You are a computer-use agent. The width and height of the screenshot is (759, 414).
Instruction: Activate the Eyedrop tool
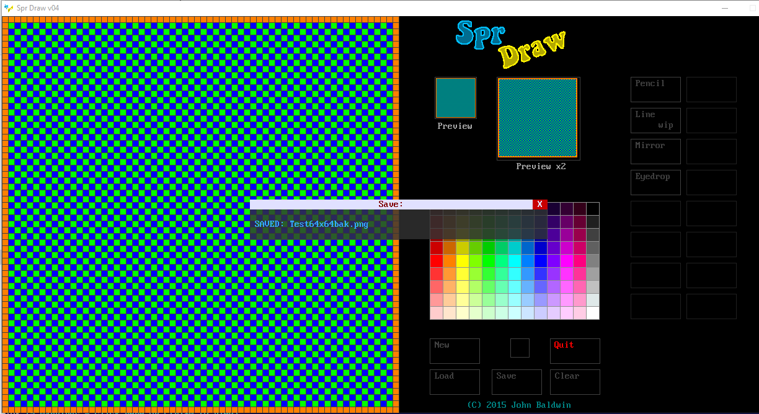click(x=655, y=182)
